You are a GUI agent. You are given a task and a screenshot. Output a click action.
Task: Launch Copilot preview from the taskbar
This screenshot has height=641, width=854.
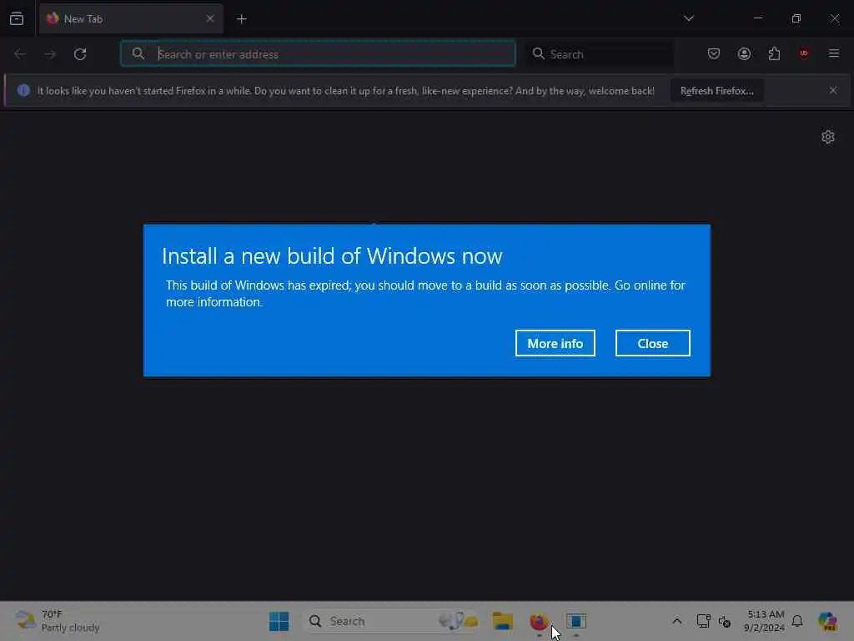pyautogui.click(x=827, y=621)
